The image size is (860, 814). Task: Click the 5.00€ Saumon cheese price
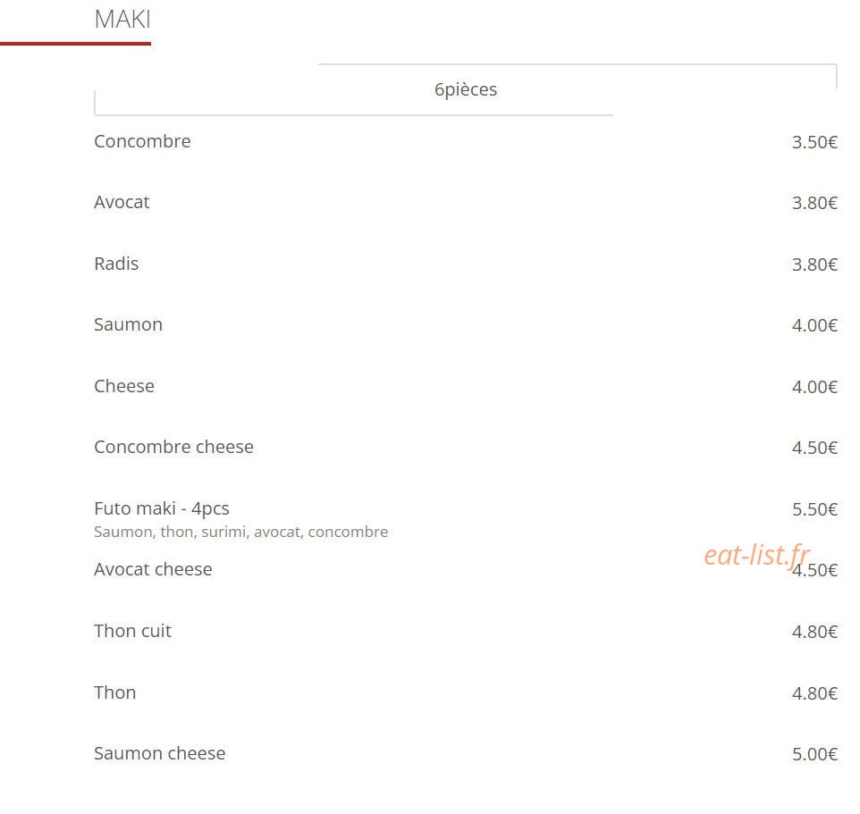(x=814, y=755)
